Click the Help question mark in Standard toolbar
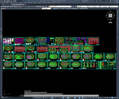 pyautogui.click(x=46, y=7)
